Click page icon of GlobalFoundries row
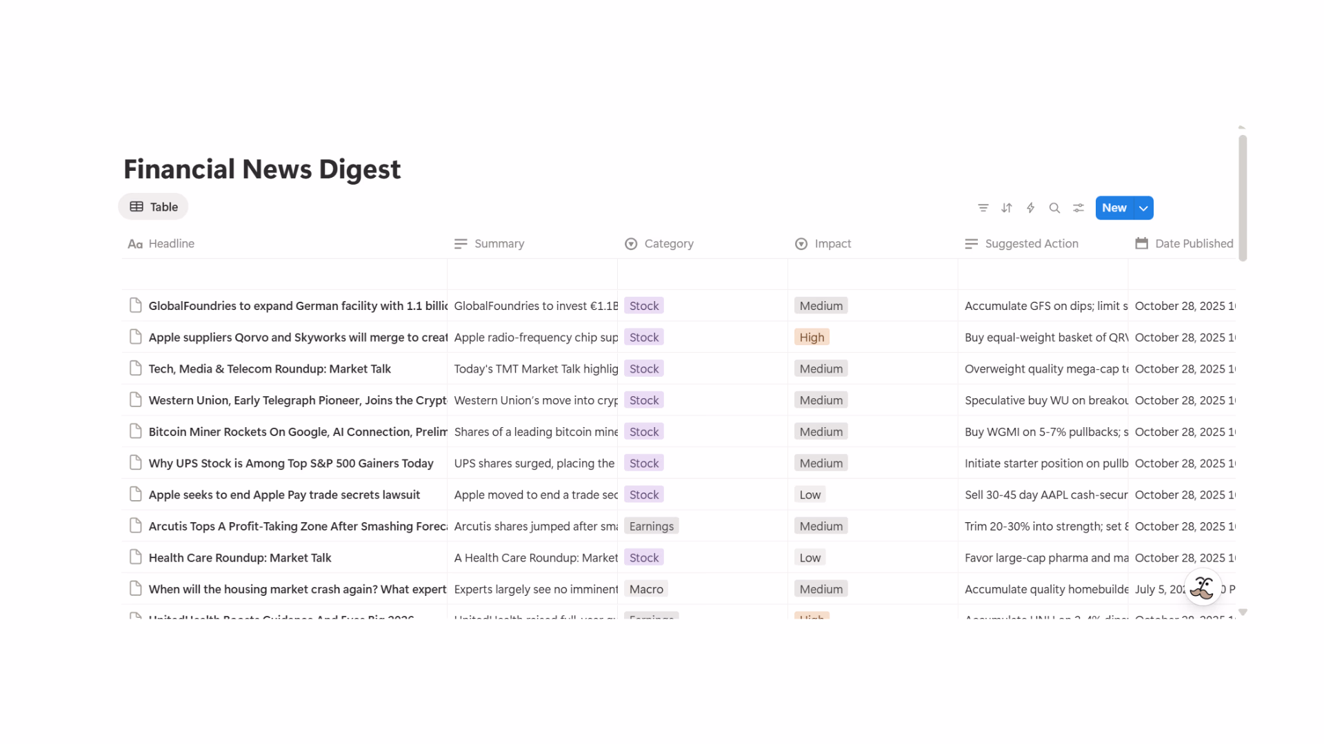The width and height of the screenshot is (1324, 744). 136,305
